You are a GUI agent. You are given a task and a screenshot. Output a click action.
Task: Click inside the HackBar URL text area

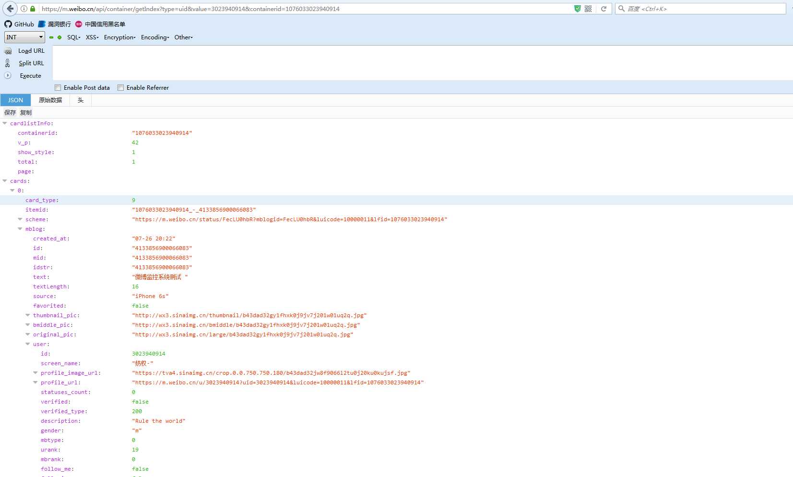[422, 63]
